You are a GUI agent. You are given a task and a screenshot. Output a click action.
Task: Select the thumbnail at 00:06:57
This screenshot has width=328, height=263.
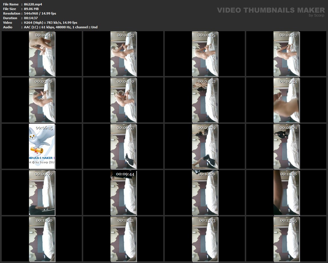tap(124, 146)
